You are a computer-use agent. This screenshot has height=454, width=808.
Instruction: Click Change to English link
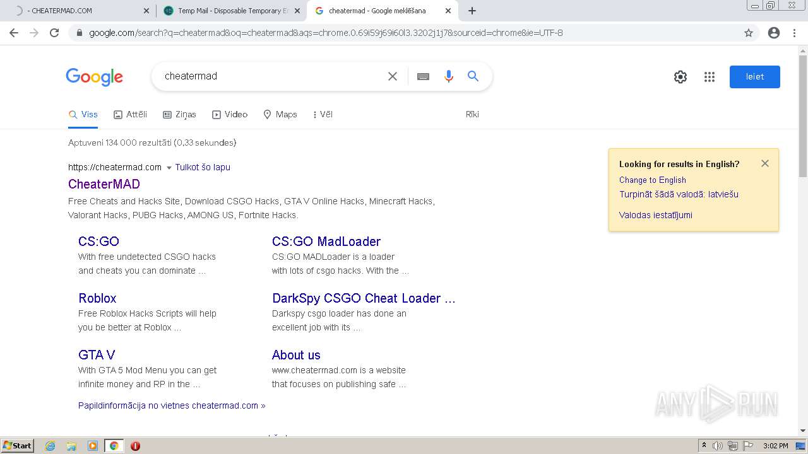click(653, 180)
